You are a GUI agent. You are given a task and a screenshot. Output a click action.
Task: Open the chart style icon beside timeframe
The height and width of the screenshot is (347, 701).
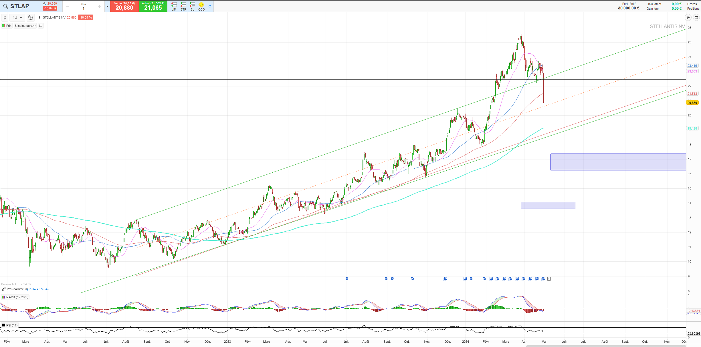pos(31,17)
